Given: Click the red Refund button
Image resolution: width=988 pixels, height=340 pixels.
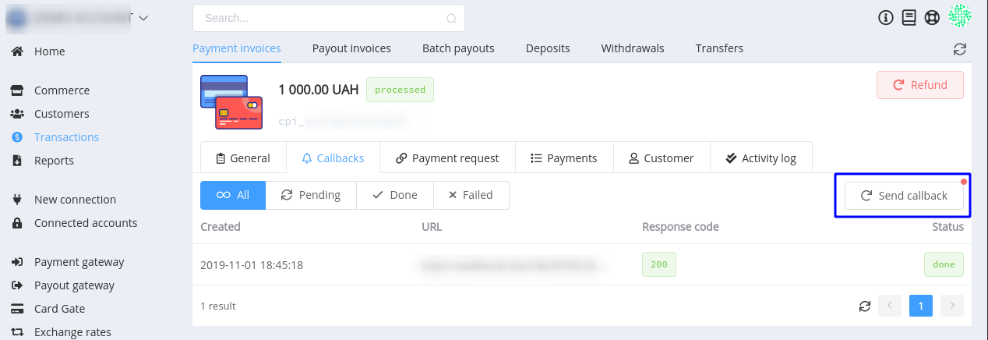Looking at the screenshot, I should tap(920, 85).
